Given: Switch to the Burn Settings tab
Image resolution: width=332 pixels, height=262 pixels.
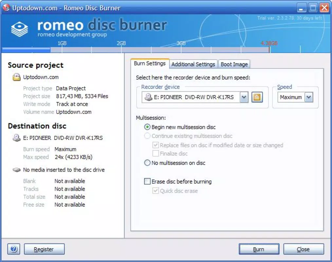Looking at the screenshot, I should 150,64.
